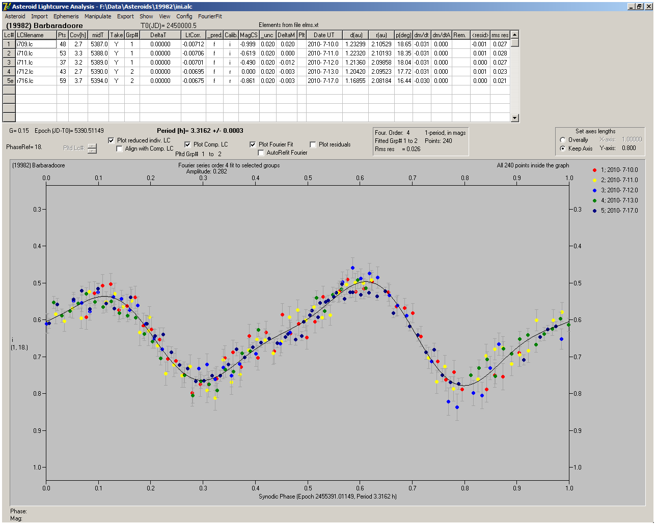This screenshot has width=656, height=525.
Task: Click the date cell 2010- 7-17.0
Action: 323,81
